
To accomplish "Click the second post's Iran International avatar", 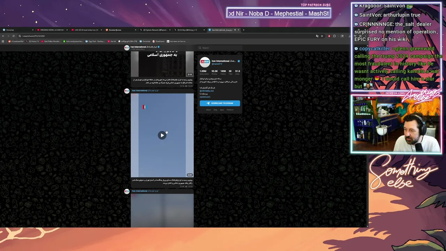I will 127,91.
